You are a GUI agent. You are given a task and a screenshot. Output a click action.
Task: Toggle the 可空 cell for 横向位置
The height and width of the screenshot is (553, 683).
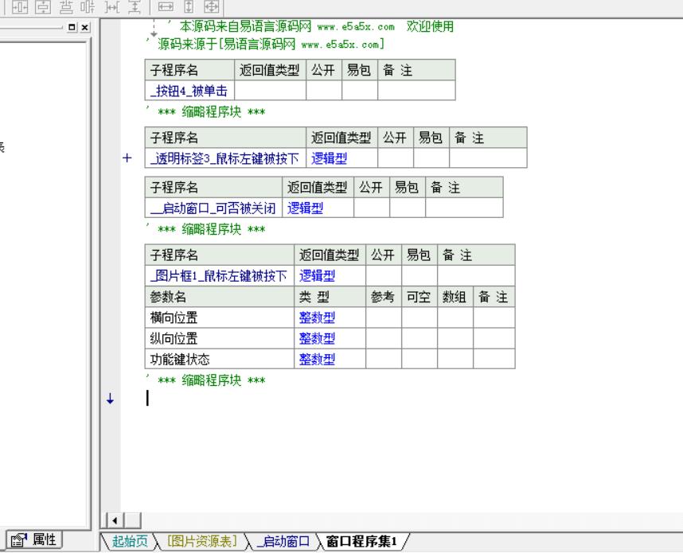pyautogui.click(x=419, y=317)
